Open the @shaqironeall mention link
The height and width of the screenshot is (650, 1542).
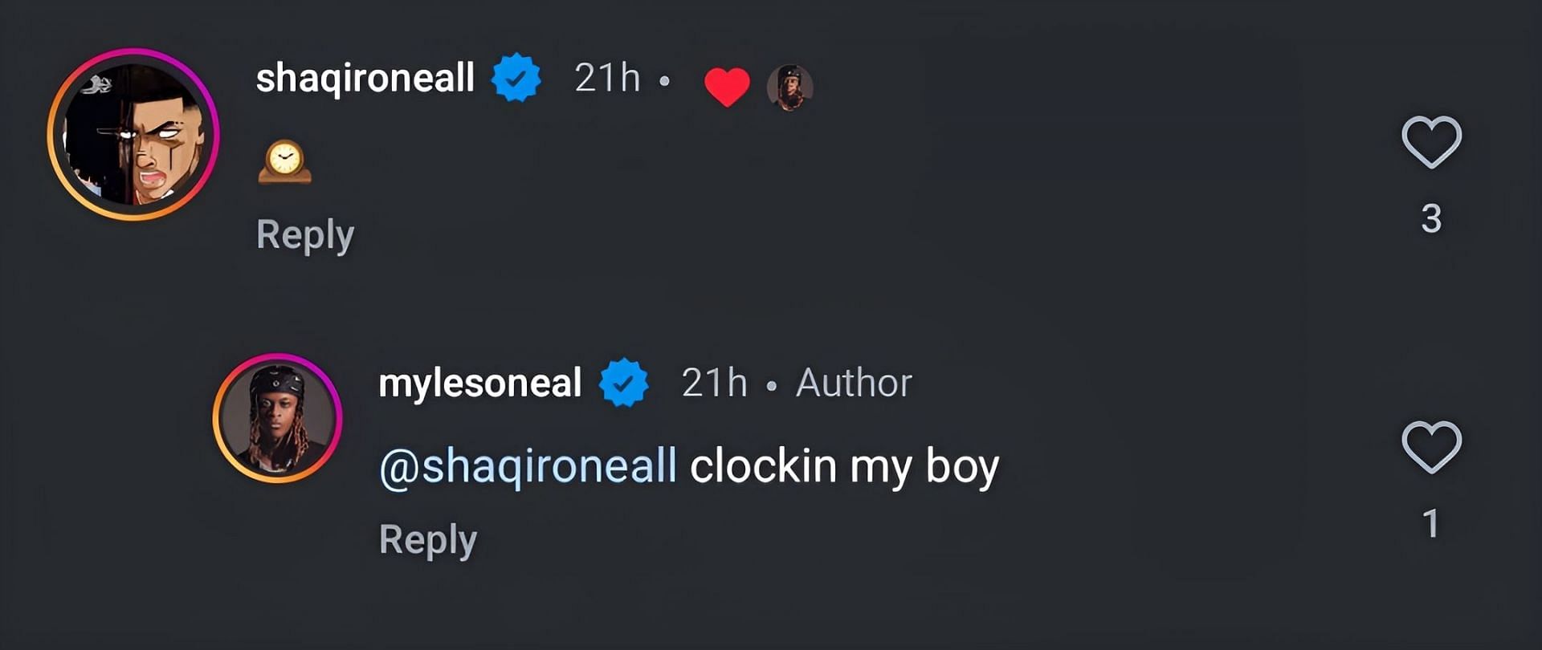(x=528, y=466)
